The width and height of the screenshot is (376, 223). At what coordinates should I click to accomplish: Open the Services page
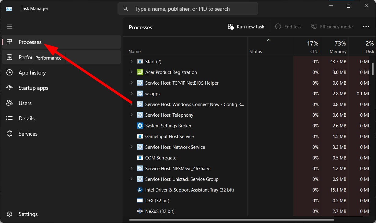coord(28,134)
